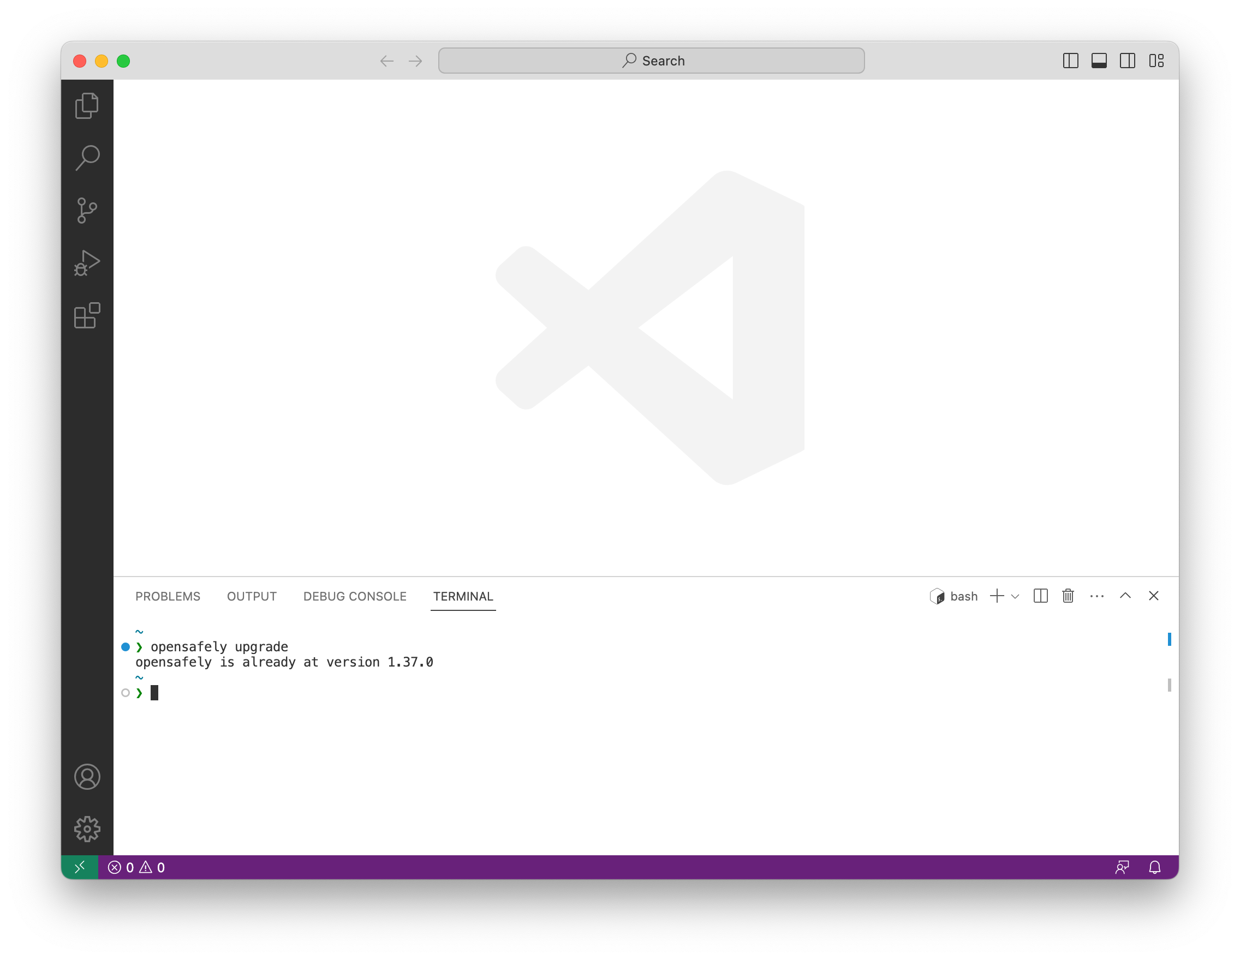Open Run and Debug view
Image resolution: width=1240 pixels, height=960 pixels.
pos(87,263)
